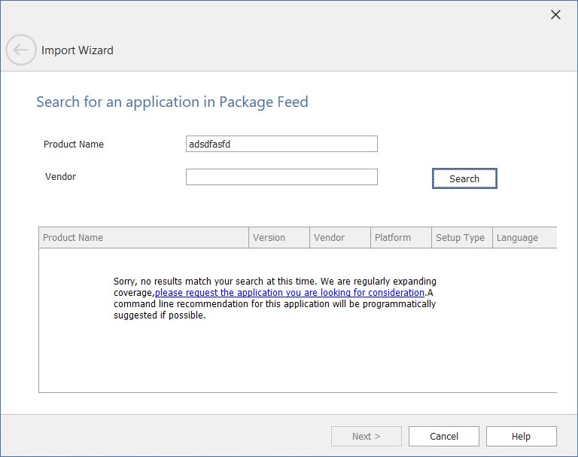This screenshot has height=457, width=578.
Task: Click the Language column header
Action: coord(524,237)
